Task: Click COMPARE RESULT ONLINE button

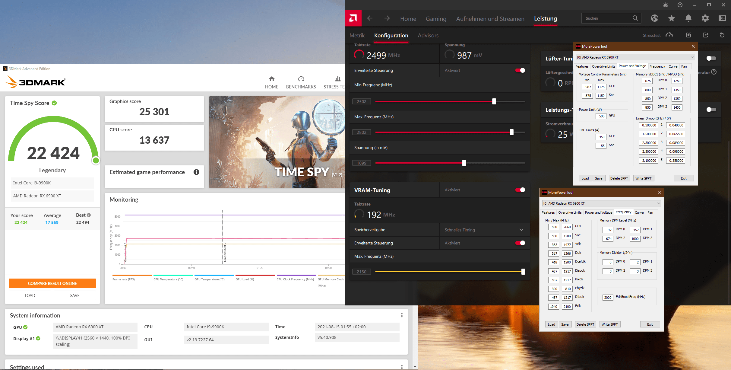Action: pos(52,283)
